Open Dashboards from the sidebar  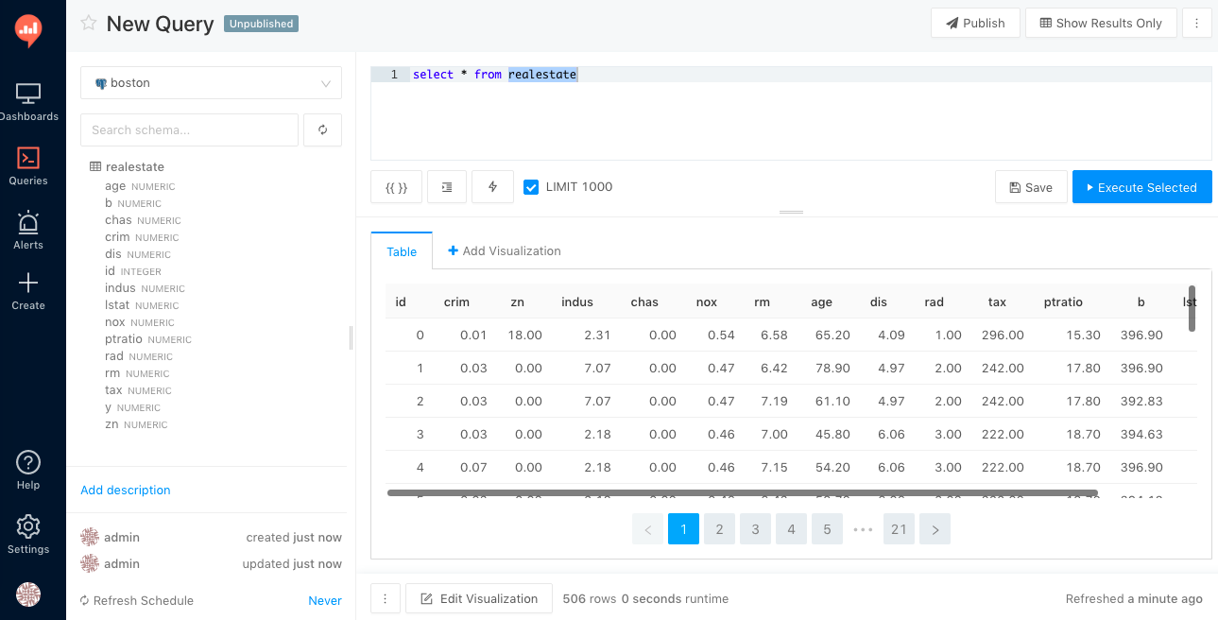[28, 102]
